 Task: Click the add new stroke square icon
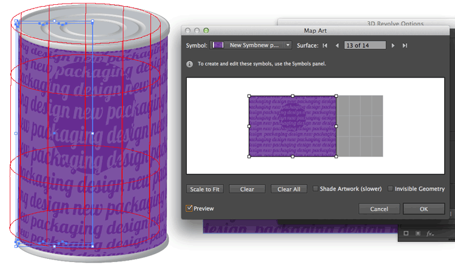click(x=406, y=233)
